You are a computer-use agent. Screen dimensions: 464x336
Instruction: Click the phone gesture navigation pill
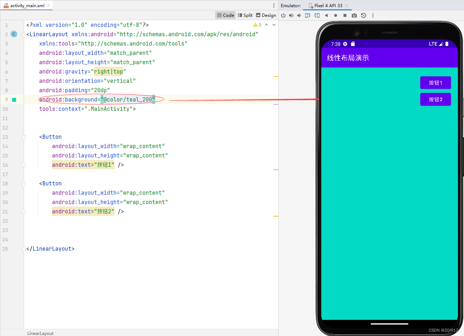pyautogui.click(x=389, y=324)
